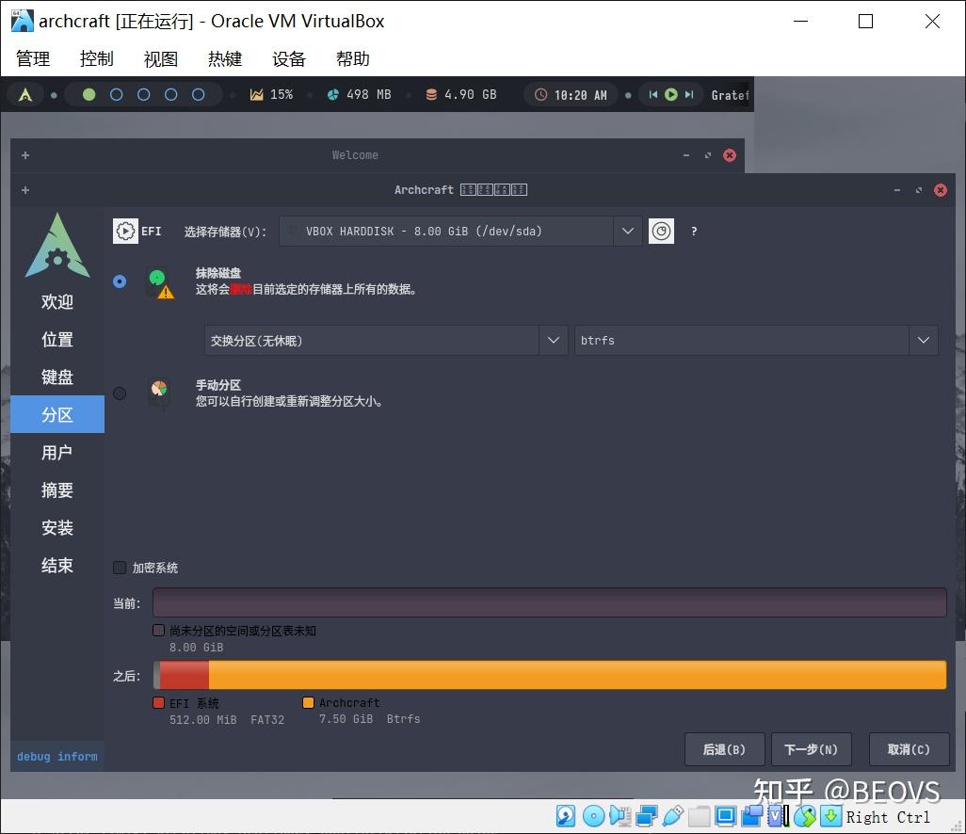The height and width of the screenshot is (834, 966).
Task: Click the EFI boot mode icon in installer
Action: pos(125,231)
